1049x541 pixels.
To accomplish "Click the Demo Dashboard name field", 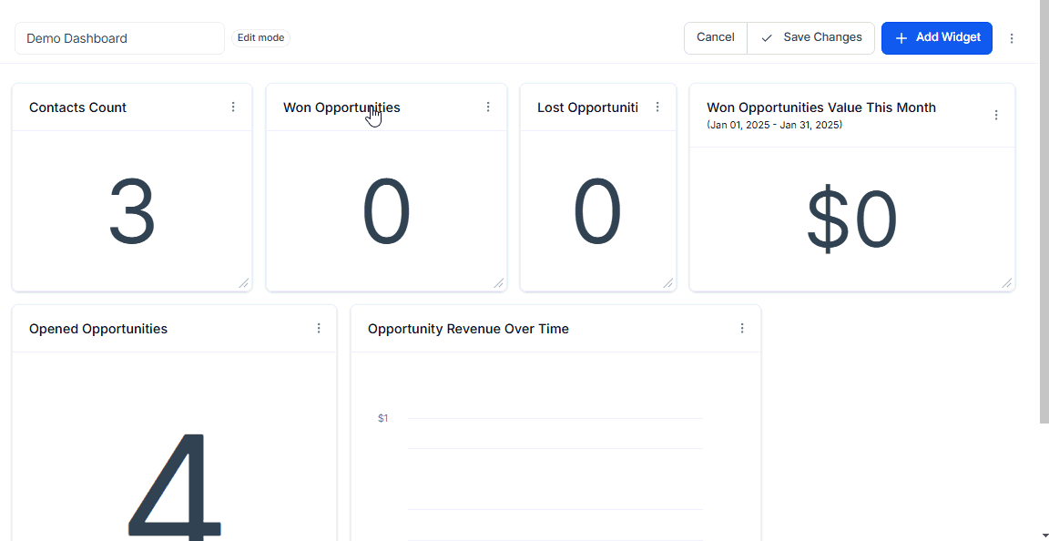I will coord(120,38).
